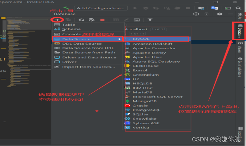Select Console from the add menu
Image resolution: width=246 pixels, height=146 pixels.
[x=88, y=34]
